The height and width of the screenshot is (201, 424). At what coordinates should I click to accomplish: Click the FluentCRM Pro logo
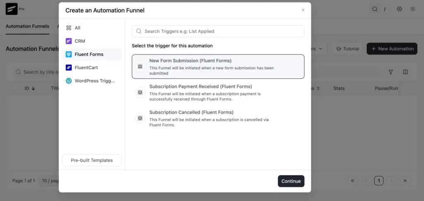click(x=12, y=9)
